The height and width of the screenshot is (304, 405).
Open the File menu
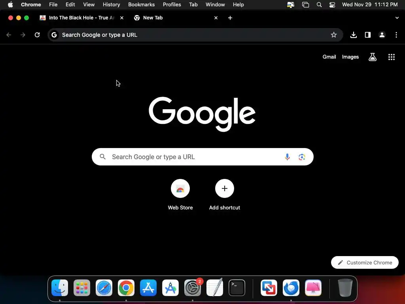point(53,5)
